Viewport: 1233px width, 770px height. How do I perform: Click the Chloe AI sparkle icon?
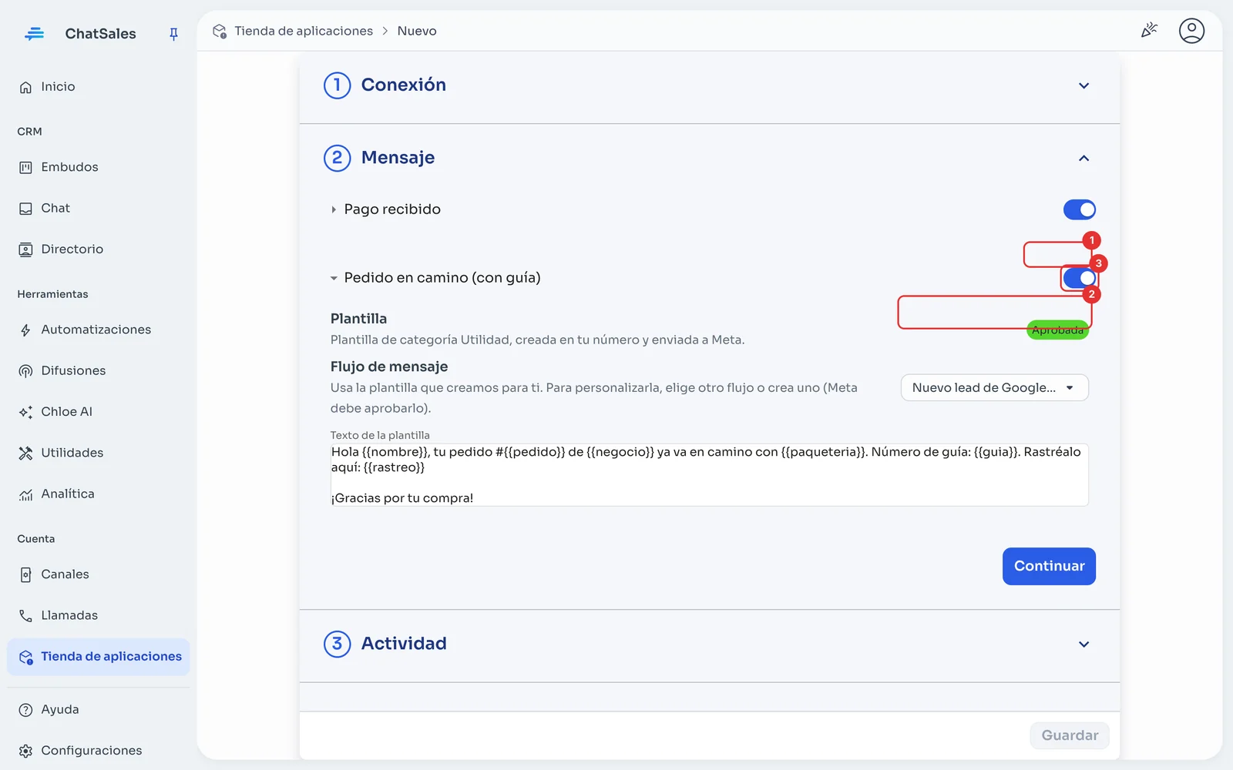point(25,412)
